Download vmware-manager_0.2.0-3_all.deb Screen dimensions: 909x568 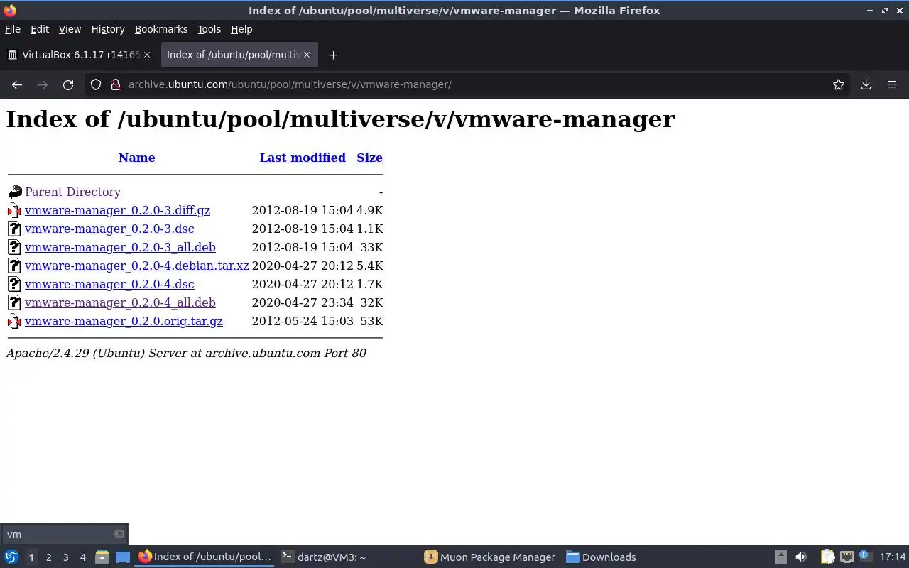point(120,247)
